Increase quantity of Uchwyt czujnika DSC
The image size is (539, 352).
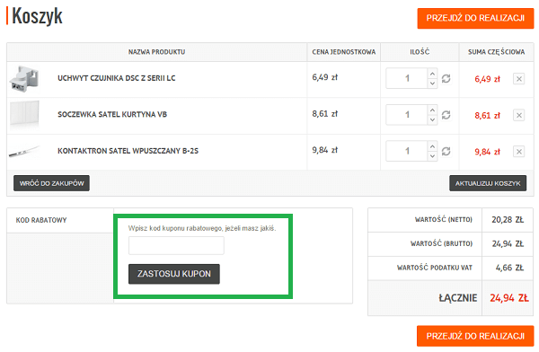tap(432, 74)
